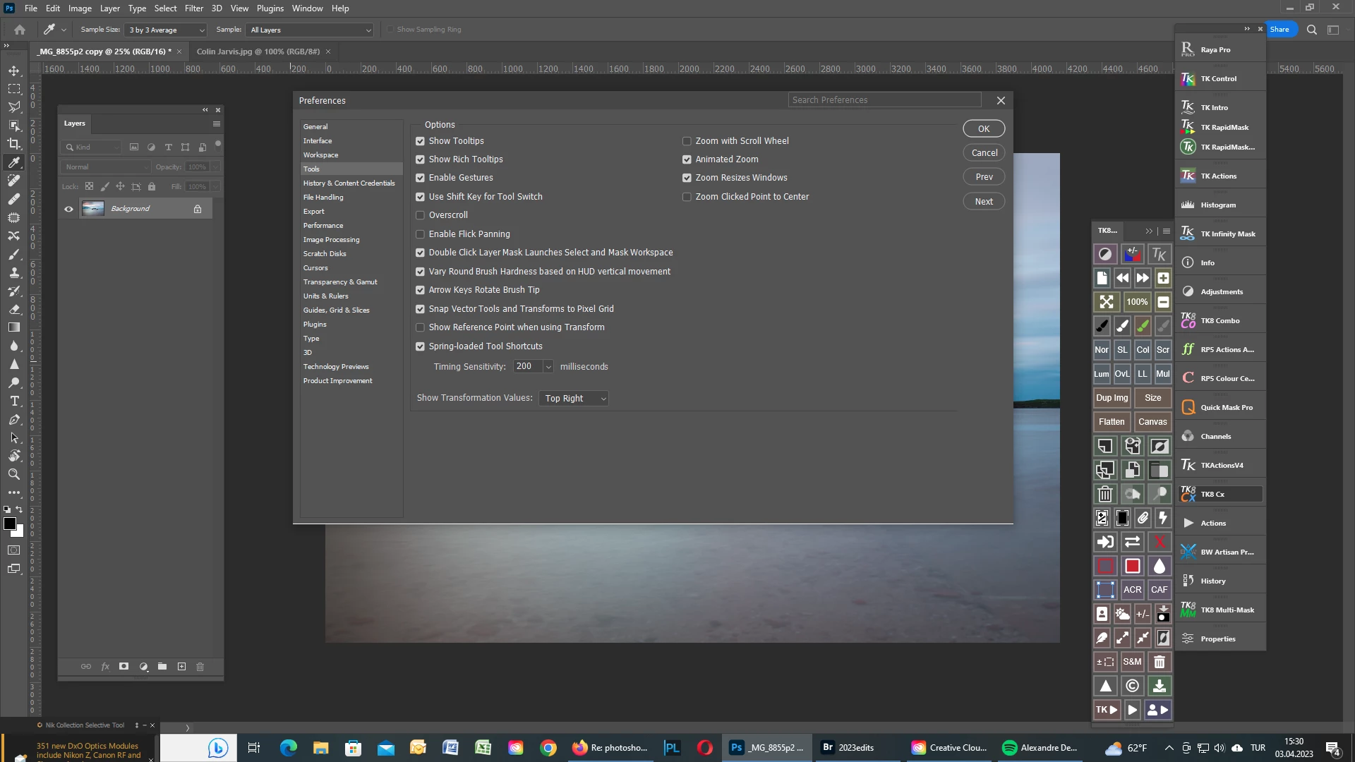Expand the Sample Size dropdown
This screenshot has height=762, width=1355.
coord(167,30)
